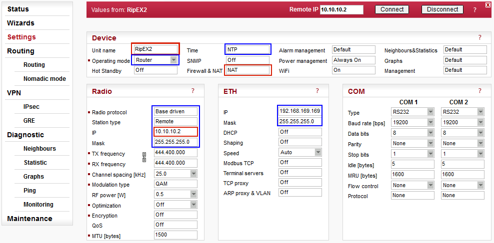Screen dimensions: 494x243
Task: Open Nomadic mode menu entry
Action: coord(44,79)
